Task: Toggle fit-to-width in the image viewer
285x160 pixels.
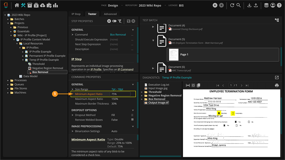Action: point(188,85)
